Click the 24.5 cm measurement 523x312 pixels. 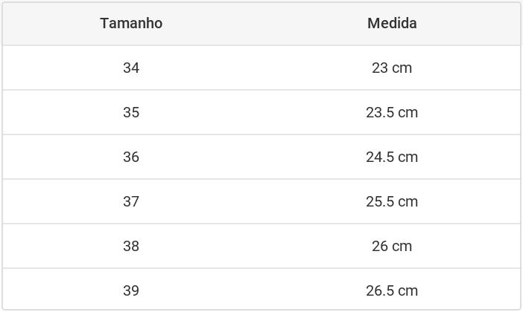(x=392, y=157)
